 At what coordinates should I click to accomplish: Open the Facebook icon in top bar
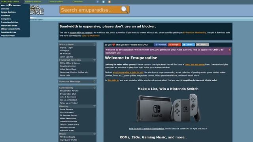point(98,2)
